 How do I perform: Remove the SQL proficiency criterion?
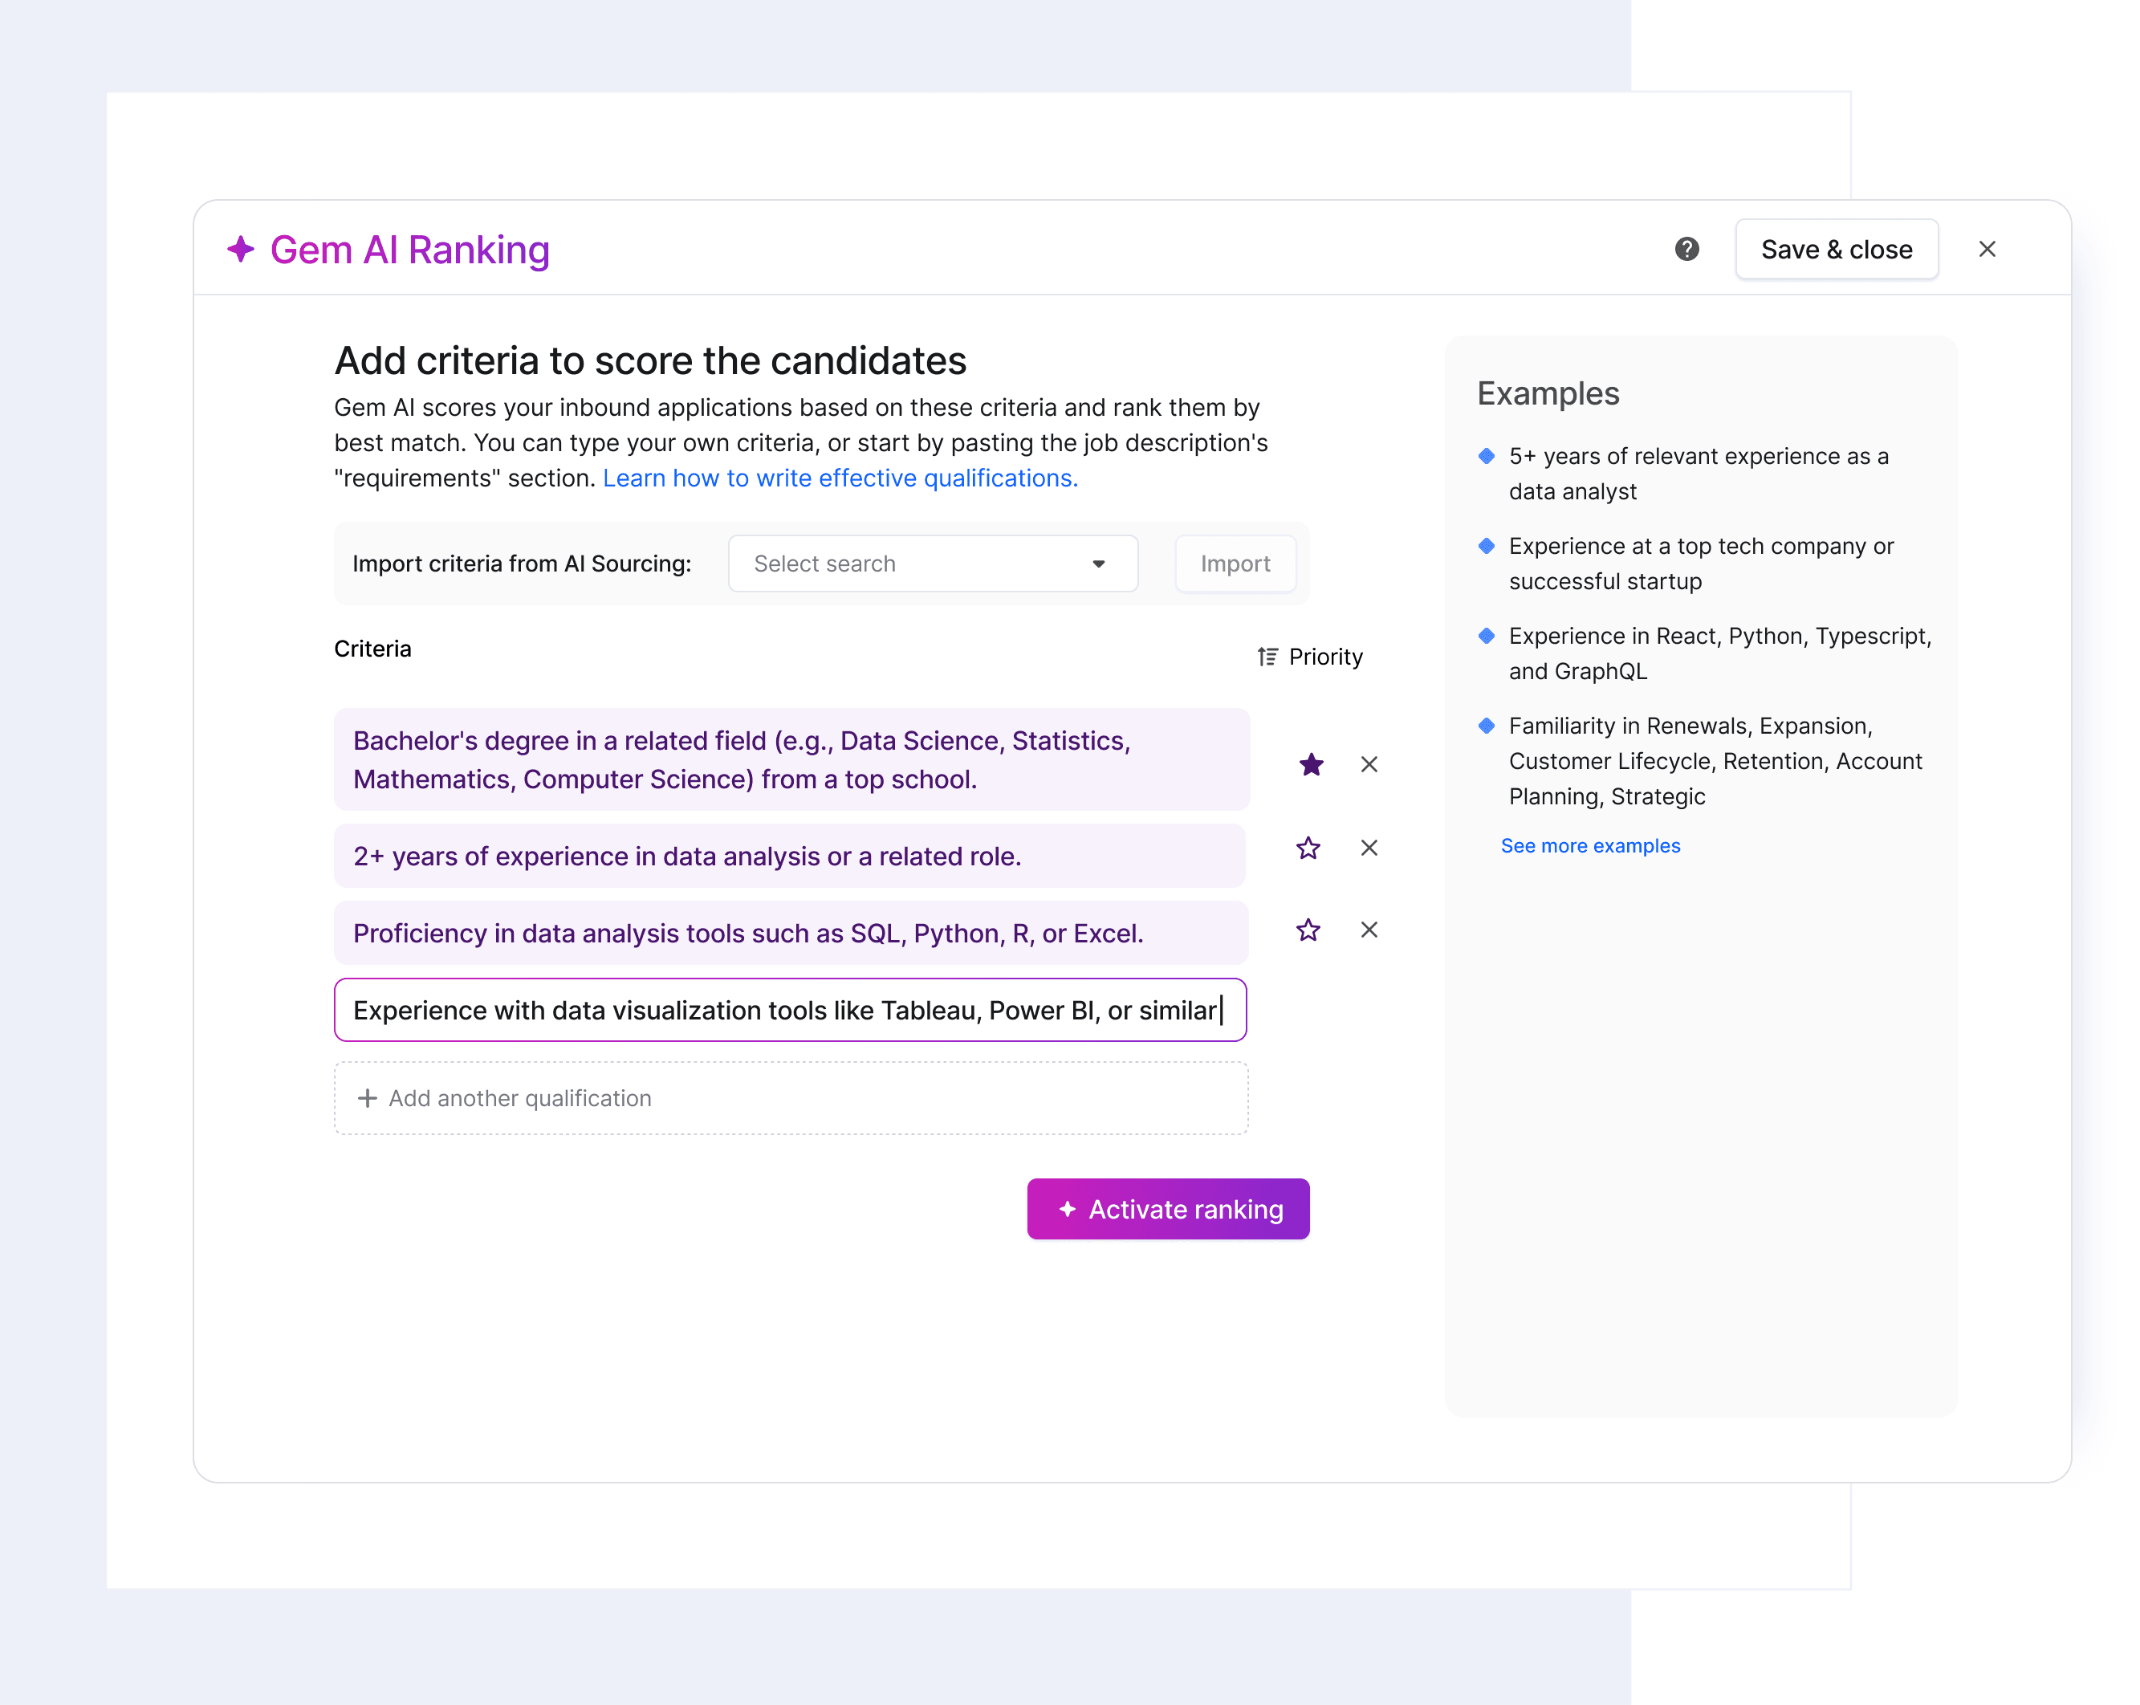point(1369,930)
